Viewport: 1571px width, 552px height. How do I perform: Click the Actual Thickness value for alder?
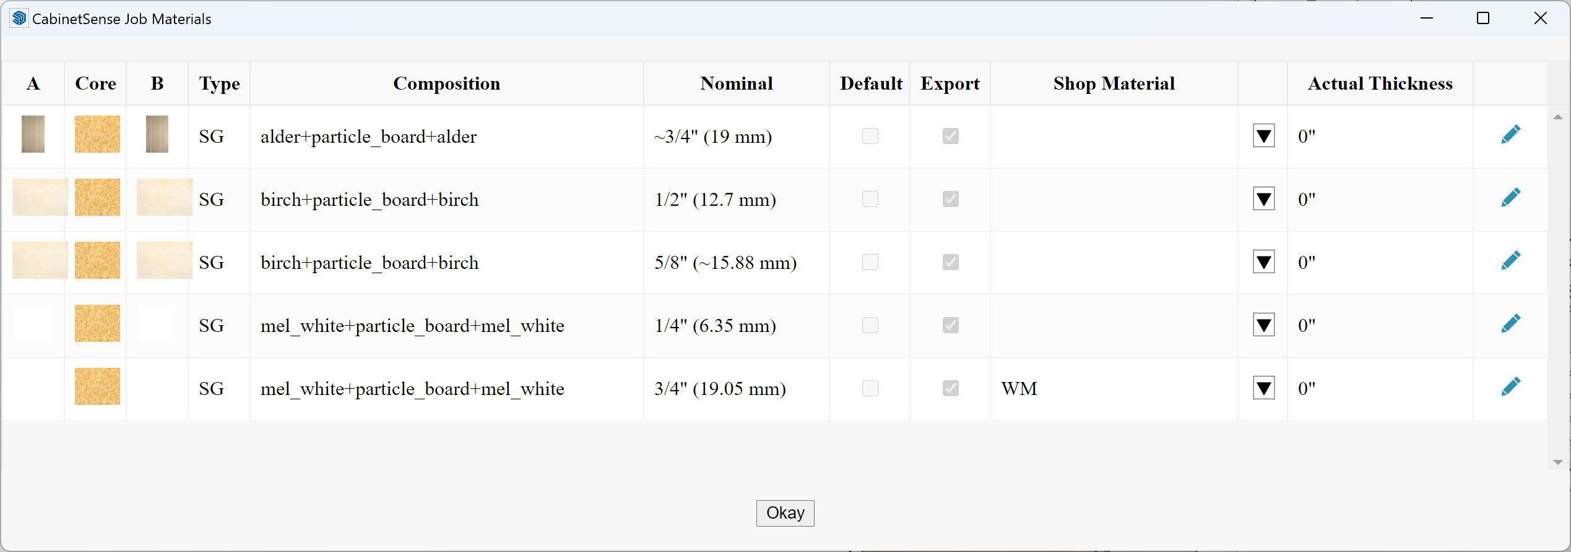pyautogui.click(x=1307, y=137)
